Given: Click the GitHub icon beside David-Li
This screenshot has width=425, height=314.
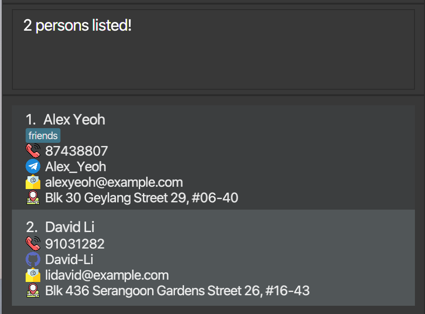Looking at the screenshot, I should (x=33, y=259).
